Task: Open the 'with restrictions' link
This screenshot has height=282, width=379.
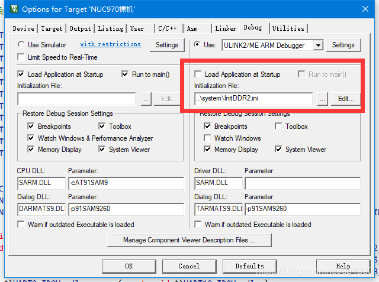Action: (111, 44)
